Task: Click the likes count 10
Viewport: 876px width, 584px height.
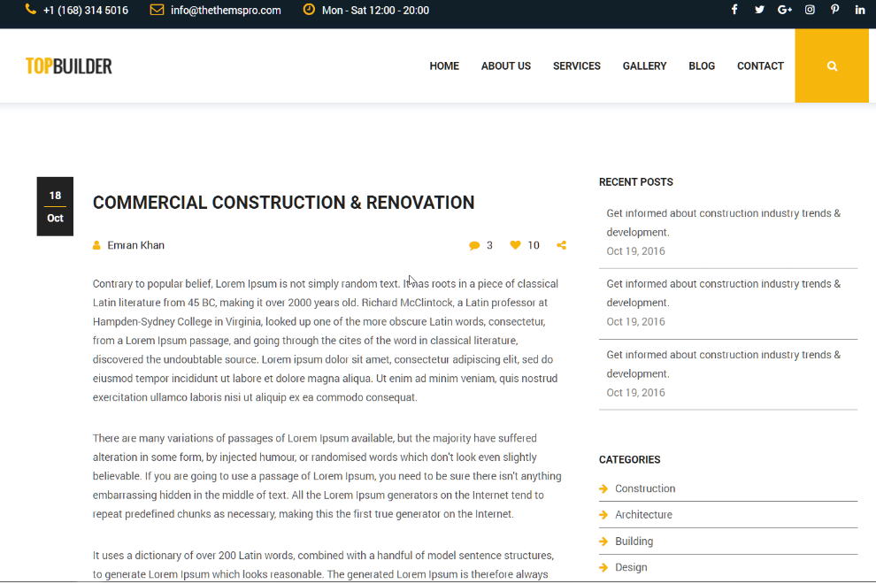Action: tap(534, 245)
